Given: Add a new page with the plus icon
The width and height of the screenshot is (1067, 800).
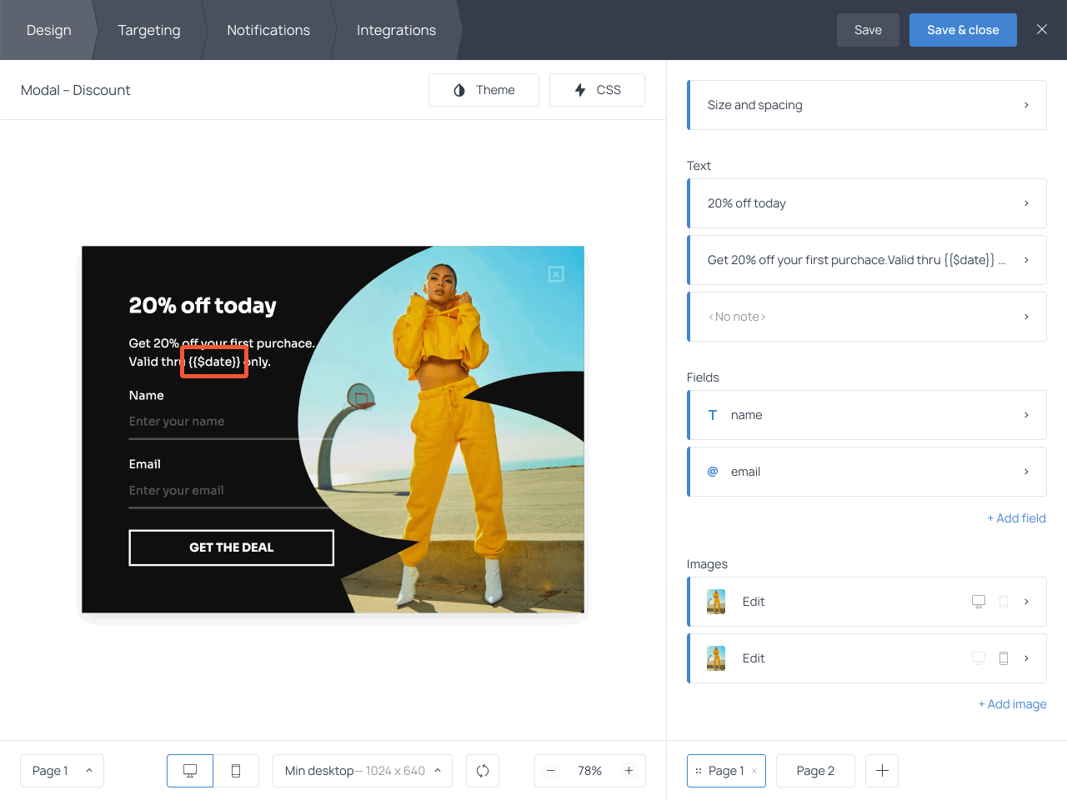Looking at the screenshot, I should click(881, 771).
